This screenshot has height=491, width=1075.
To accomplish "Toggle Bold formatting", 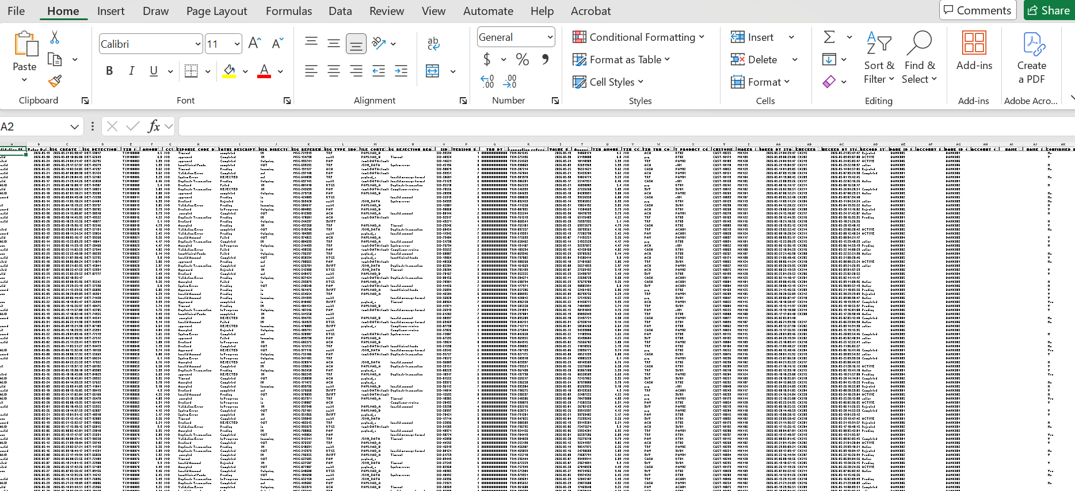I will [x=109, y=71].
